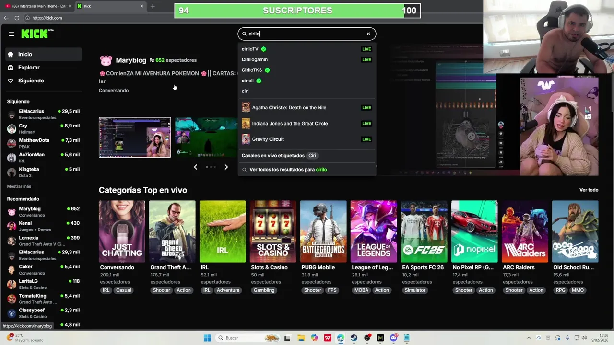The image size is (614, 345).
Task: Switch to Interstellar Main Theme browser tab
Action: [x=38, y=6]
